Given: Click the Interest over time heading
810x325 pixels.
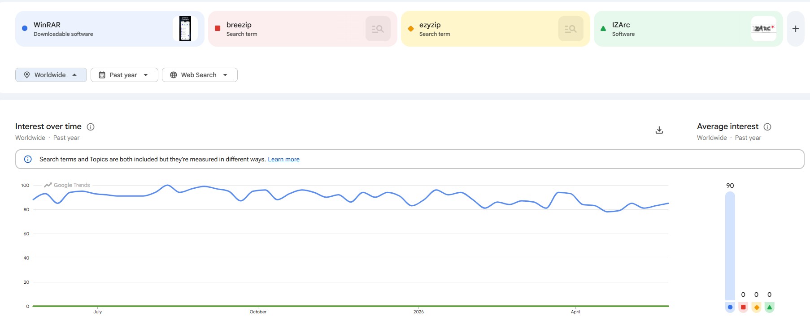Looking at the screenshot, I should click(48, 126).
